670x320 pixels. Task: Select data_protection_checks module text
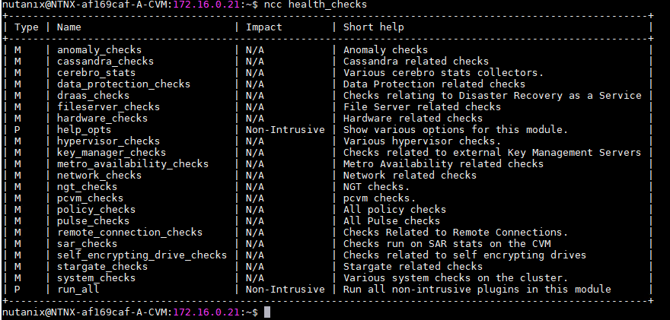[x=123, y=84]
